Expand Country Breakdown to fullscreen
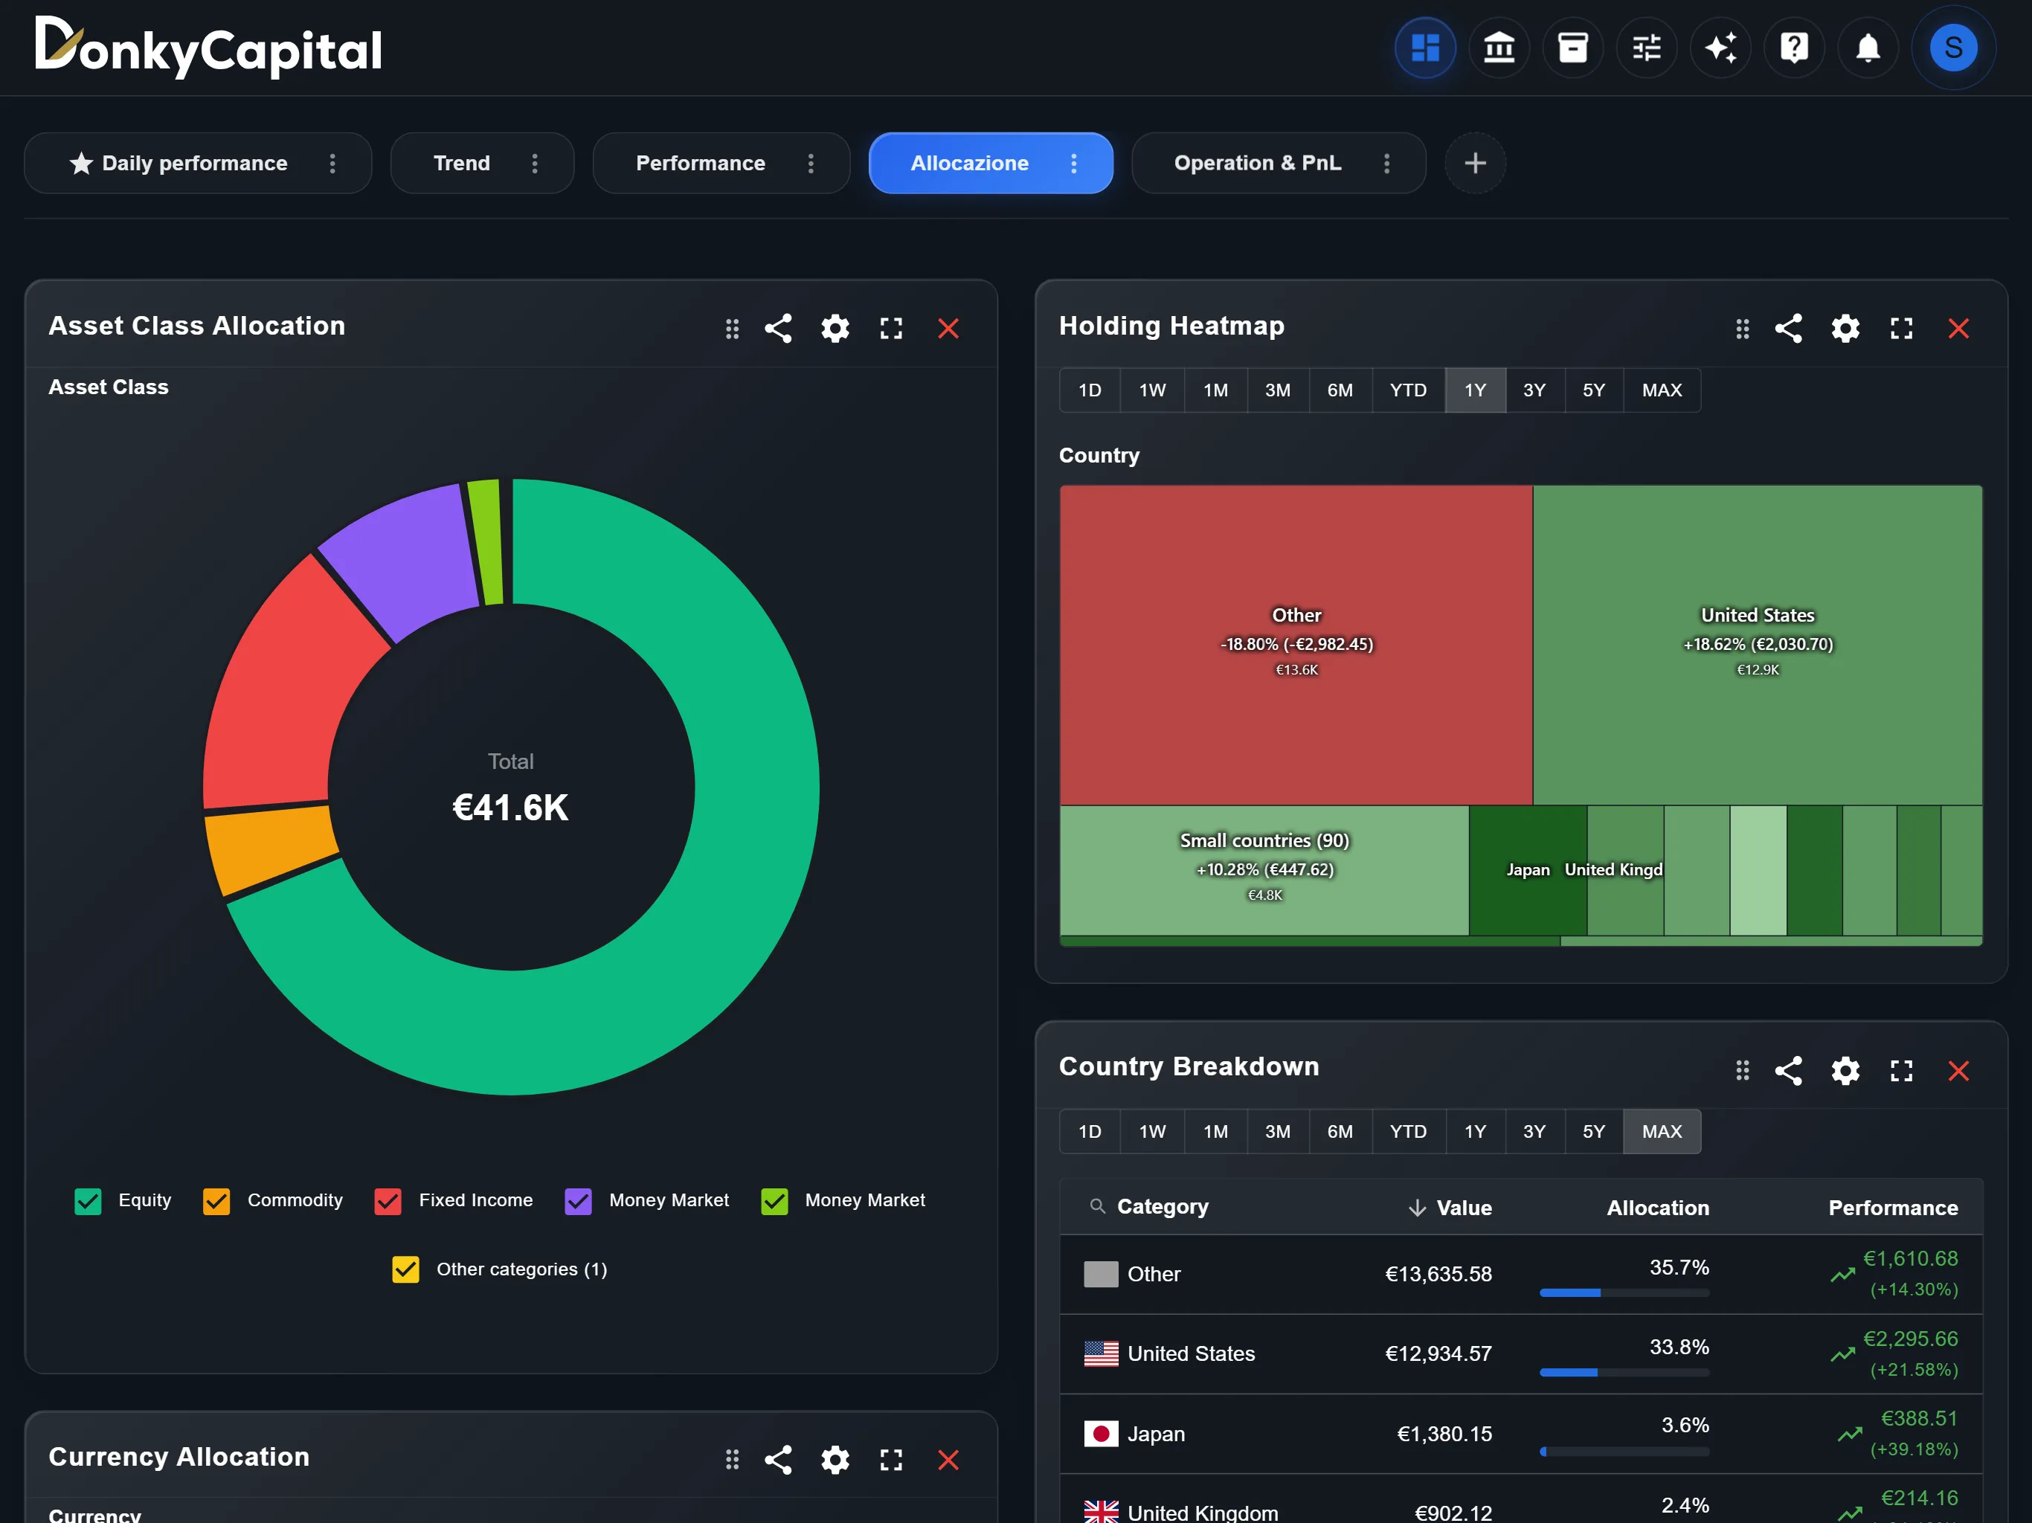The width and height of the screenshot is (2032, 1523). click(x=1902, y=1070)
